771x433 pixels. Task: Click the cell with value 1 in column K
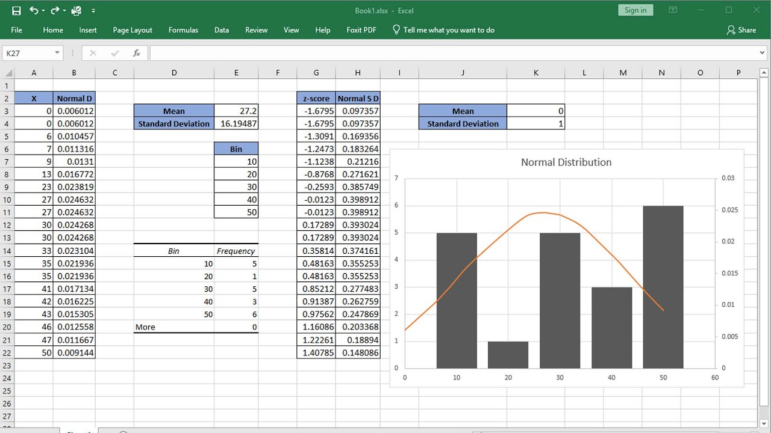(536, 123)
